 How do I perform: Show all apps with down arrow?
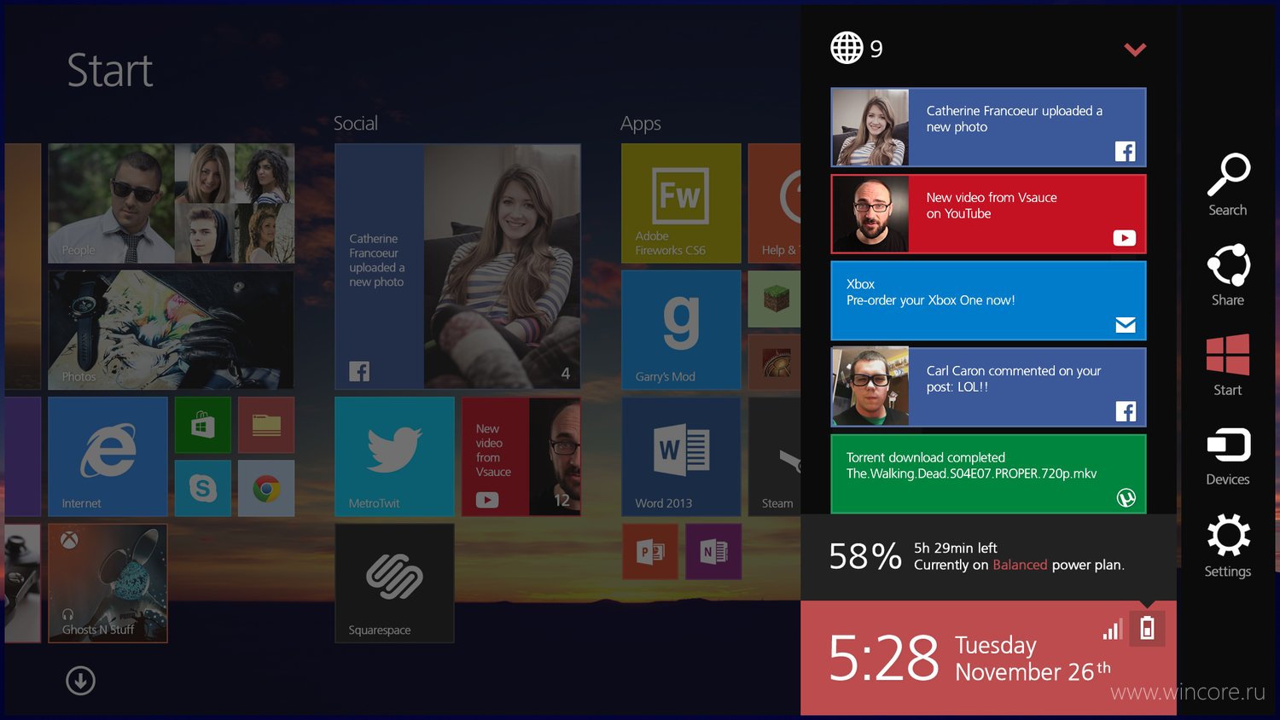(x=80, y=681)
